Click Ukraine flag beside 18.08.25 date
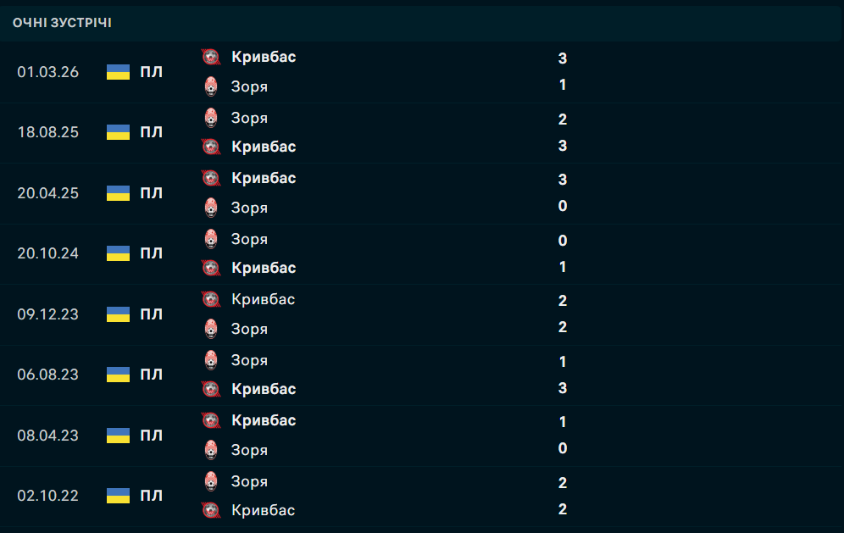The height and width of the screenshot is (533, 844). pyautogui.click(x=118, y=132)
